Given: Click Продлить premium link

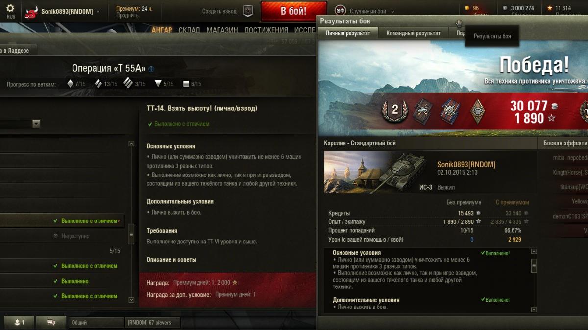Looking at the screenshot, I should click(127, 16).
